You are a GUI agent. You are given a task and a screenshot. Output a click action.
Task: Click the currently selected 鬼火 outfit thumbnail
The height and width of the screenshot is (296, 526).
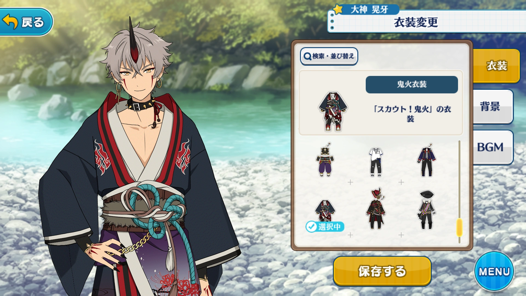[x=325, y=210]
